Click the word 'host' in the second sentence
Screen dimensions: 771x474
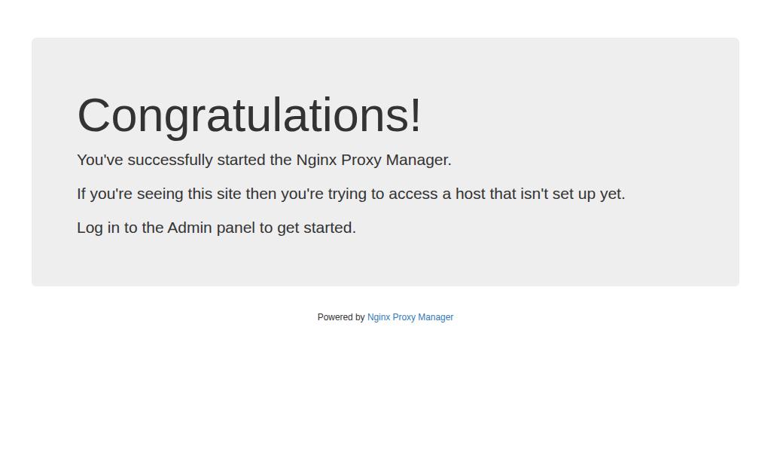pos(470,194)
